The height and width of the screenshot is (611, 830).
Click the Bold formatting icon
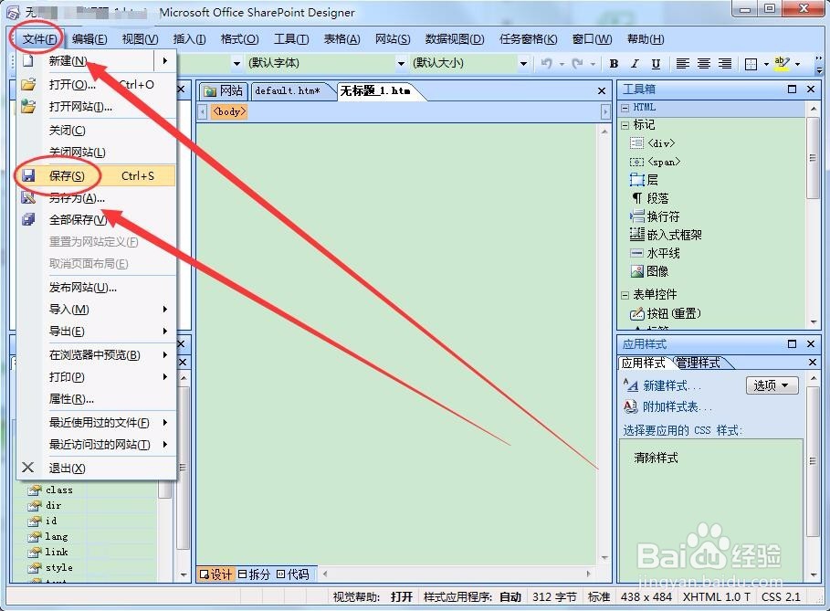(x=614, y=64)
